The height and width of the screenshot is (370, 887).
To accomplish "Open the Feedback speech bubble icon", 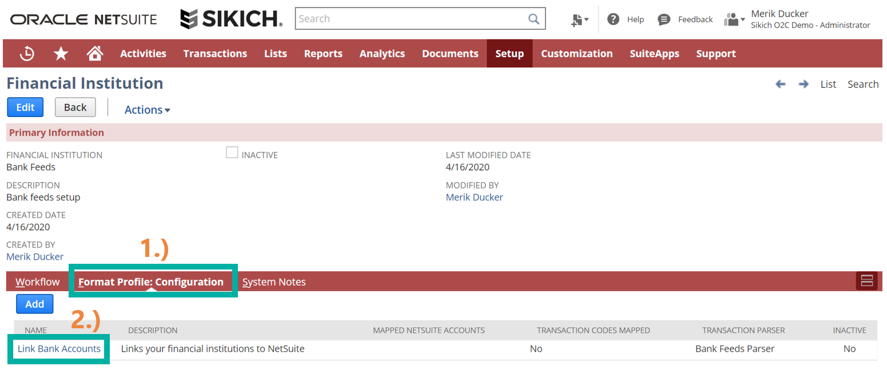I will pos(664,19).
